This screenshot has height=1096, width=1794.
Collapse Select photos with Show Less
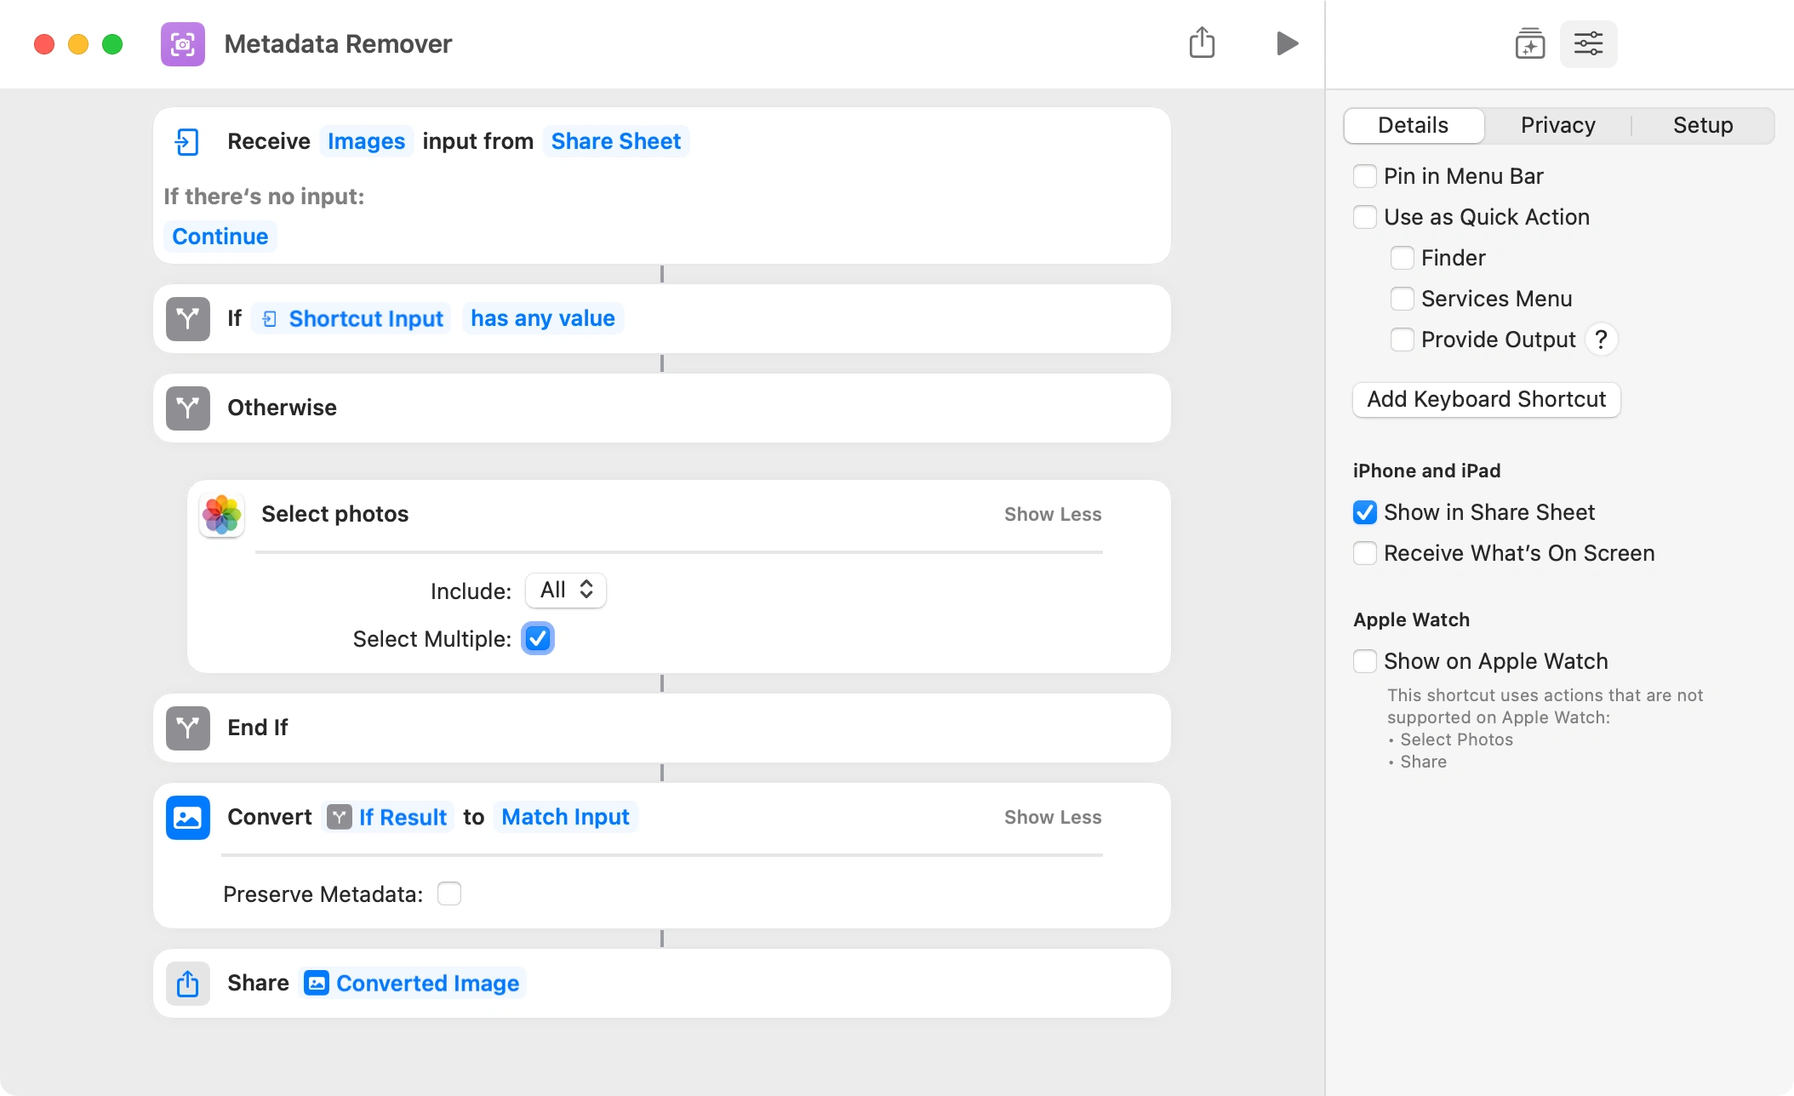1052,514
